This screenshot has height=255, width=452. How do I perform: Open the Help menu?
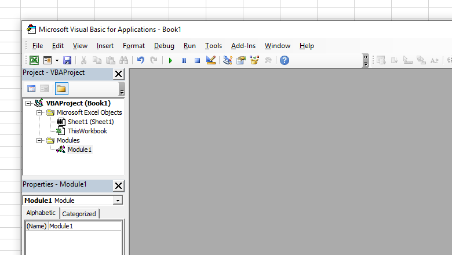coord(307,46)
